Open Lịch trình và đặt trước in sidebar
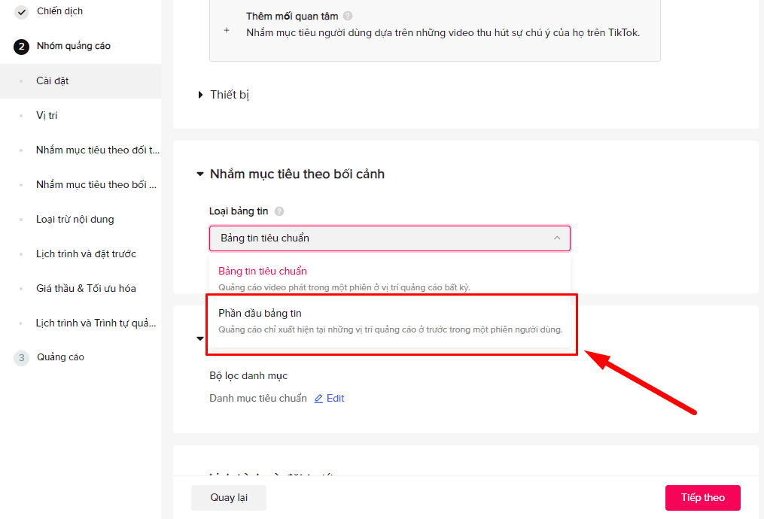This screenshot has width=764, height=519. coord(86,254)
